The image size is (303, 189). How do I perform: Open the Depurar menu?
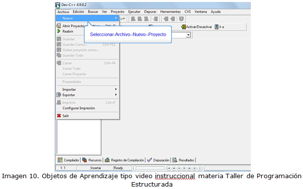tap(150, 12)
